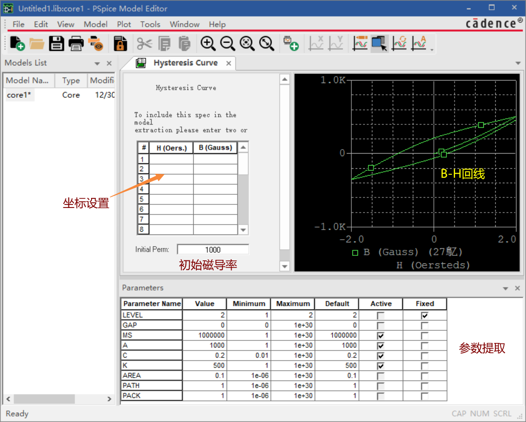Image resolution: width=526 pixels, height=422 pixels.
Task: Open the Model menu
Action: (96, 24)
